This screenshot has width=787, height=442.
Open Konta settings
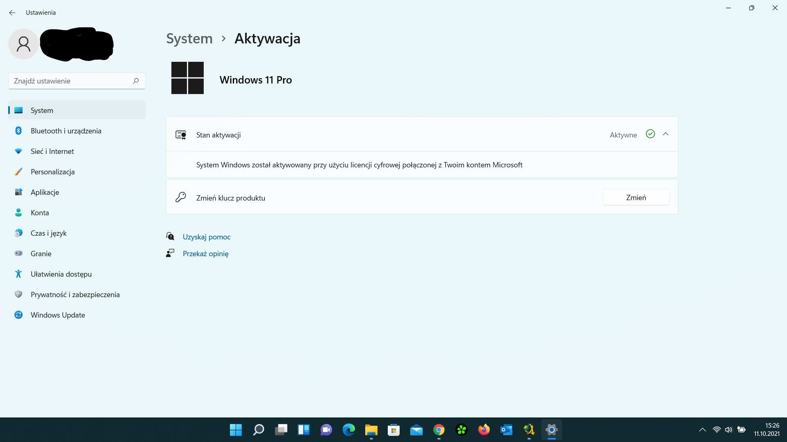point(77,212)
